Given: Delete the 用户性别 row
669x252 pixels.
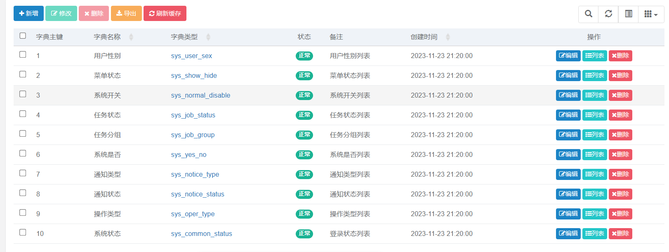Looking at the screenshot, I should tap(620, 56).
